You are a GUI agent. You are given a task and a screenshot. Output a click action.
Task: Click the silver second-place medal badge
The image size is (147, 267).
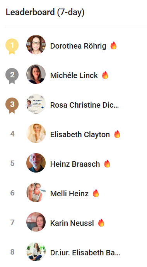click(12, 76)
